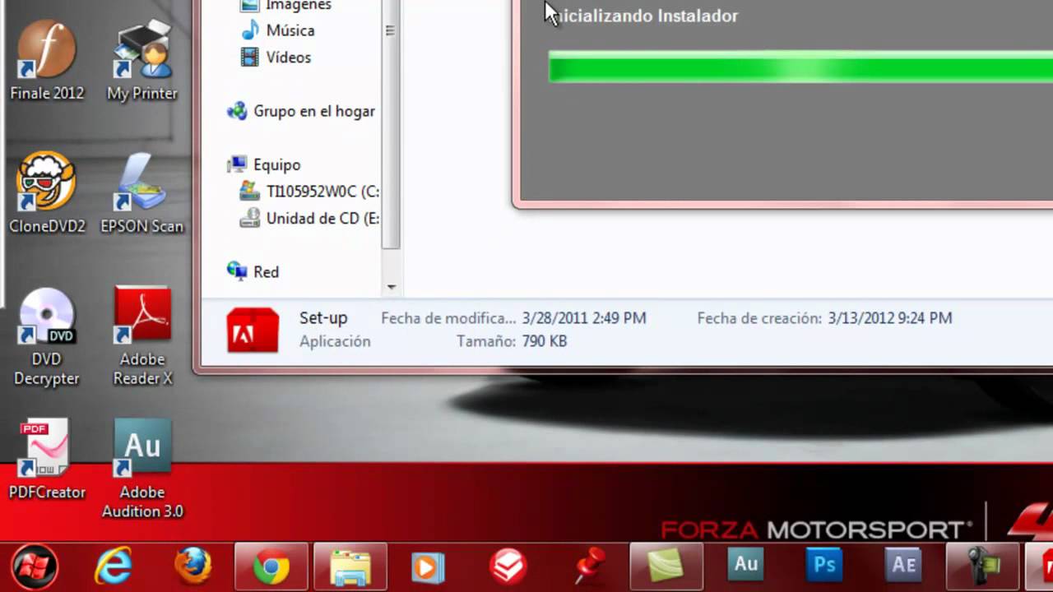Open After Effects from the taskbar

pyautogui.click(x=903, y=565)
